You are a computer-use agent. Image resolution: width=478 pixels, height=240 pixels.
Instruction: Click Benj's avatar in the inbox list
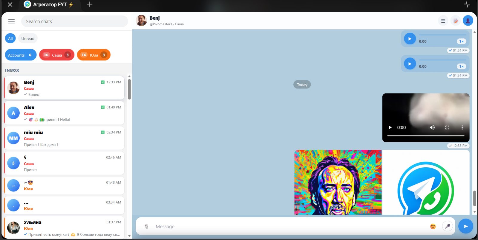pos(13,88)
